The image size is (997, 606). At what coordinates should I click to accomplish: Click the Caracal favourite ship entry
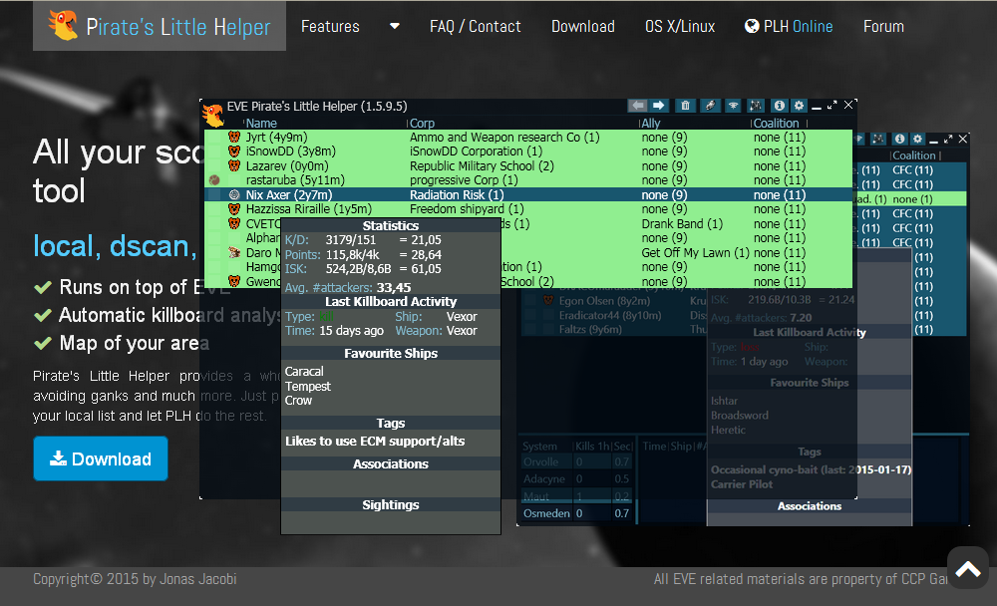(x=304, y=372)
